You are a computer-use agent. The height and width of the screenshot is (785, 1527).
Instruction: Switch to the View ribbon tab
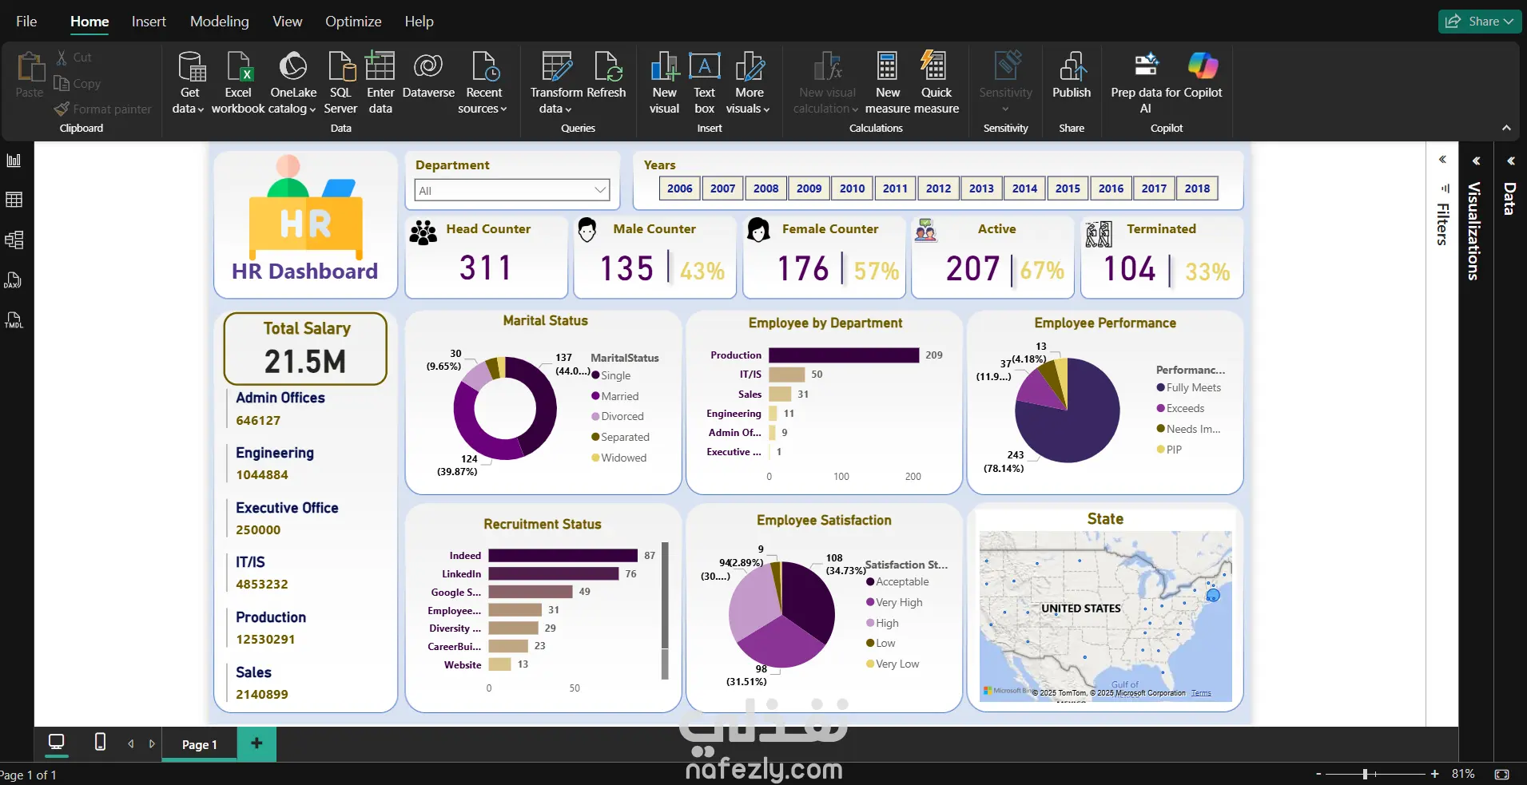point(287,22)
